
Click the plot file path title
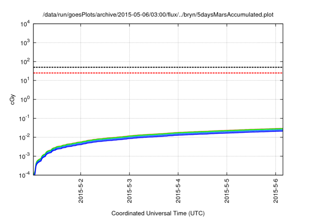click(x=158, y=15)
